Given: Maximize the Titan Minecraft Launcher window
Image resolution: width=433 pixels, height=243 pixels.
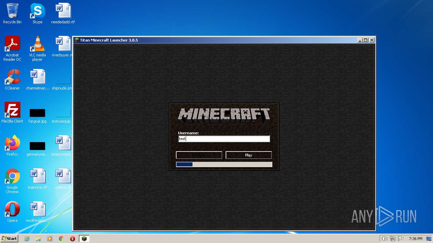Looking at the screenshot, I should click(365, 40).
